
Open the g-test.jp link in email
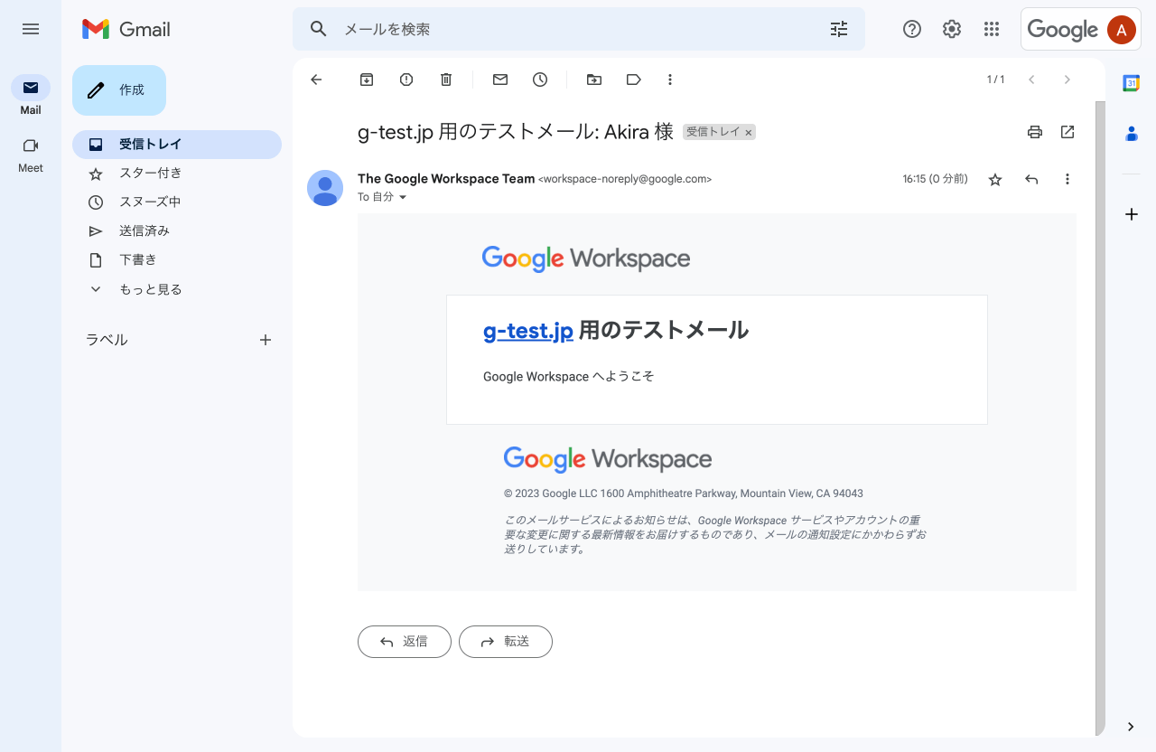point(528,331)
